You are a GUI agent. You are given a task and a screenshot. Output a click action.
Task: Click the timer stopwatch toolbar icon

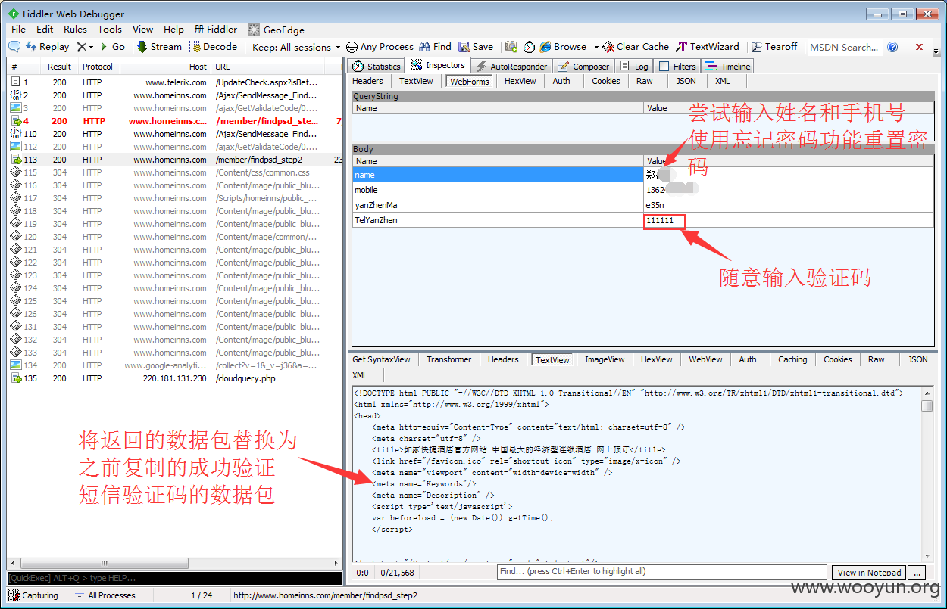(529, 47)
